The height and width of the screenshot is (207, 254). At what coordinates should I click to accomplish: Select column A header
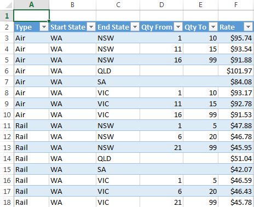(31, 5)
